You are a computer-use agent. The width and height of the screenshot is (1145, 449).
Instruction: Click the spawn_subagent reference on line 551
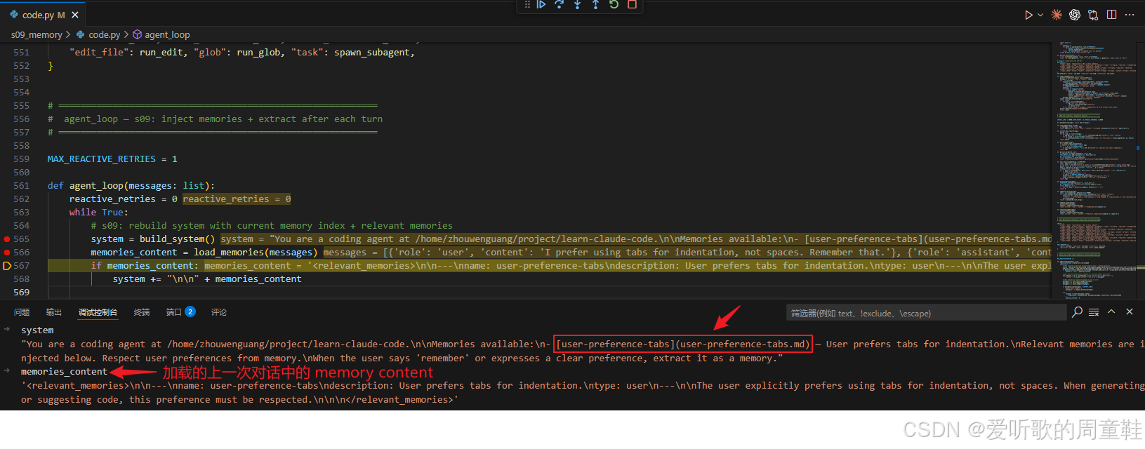tap(372, 53)
